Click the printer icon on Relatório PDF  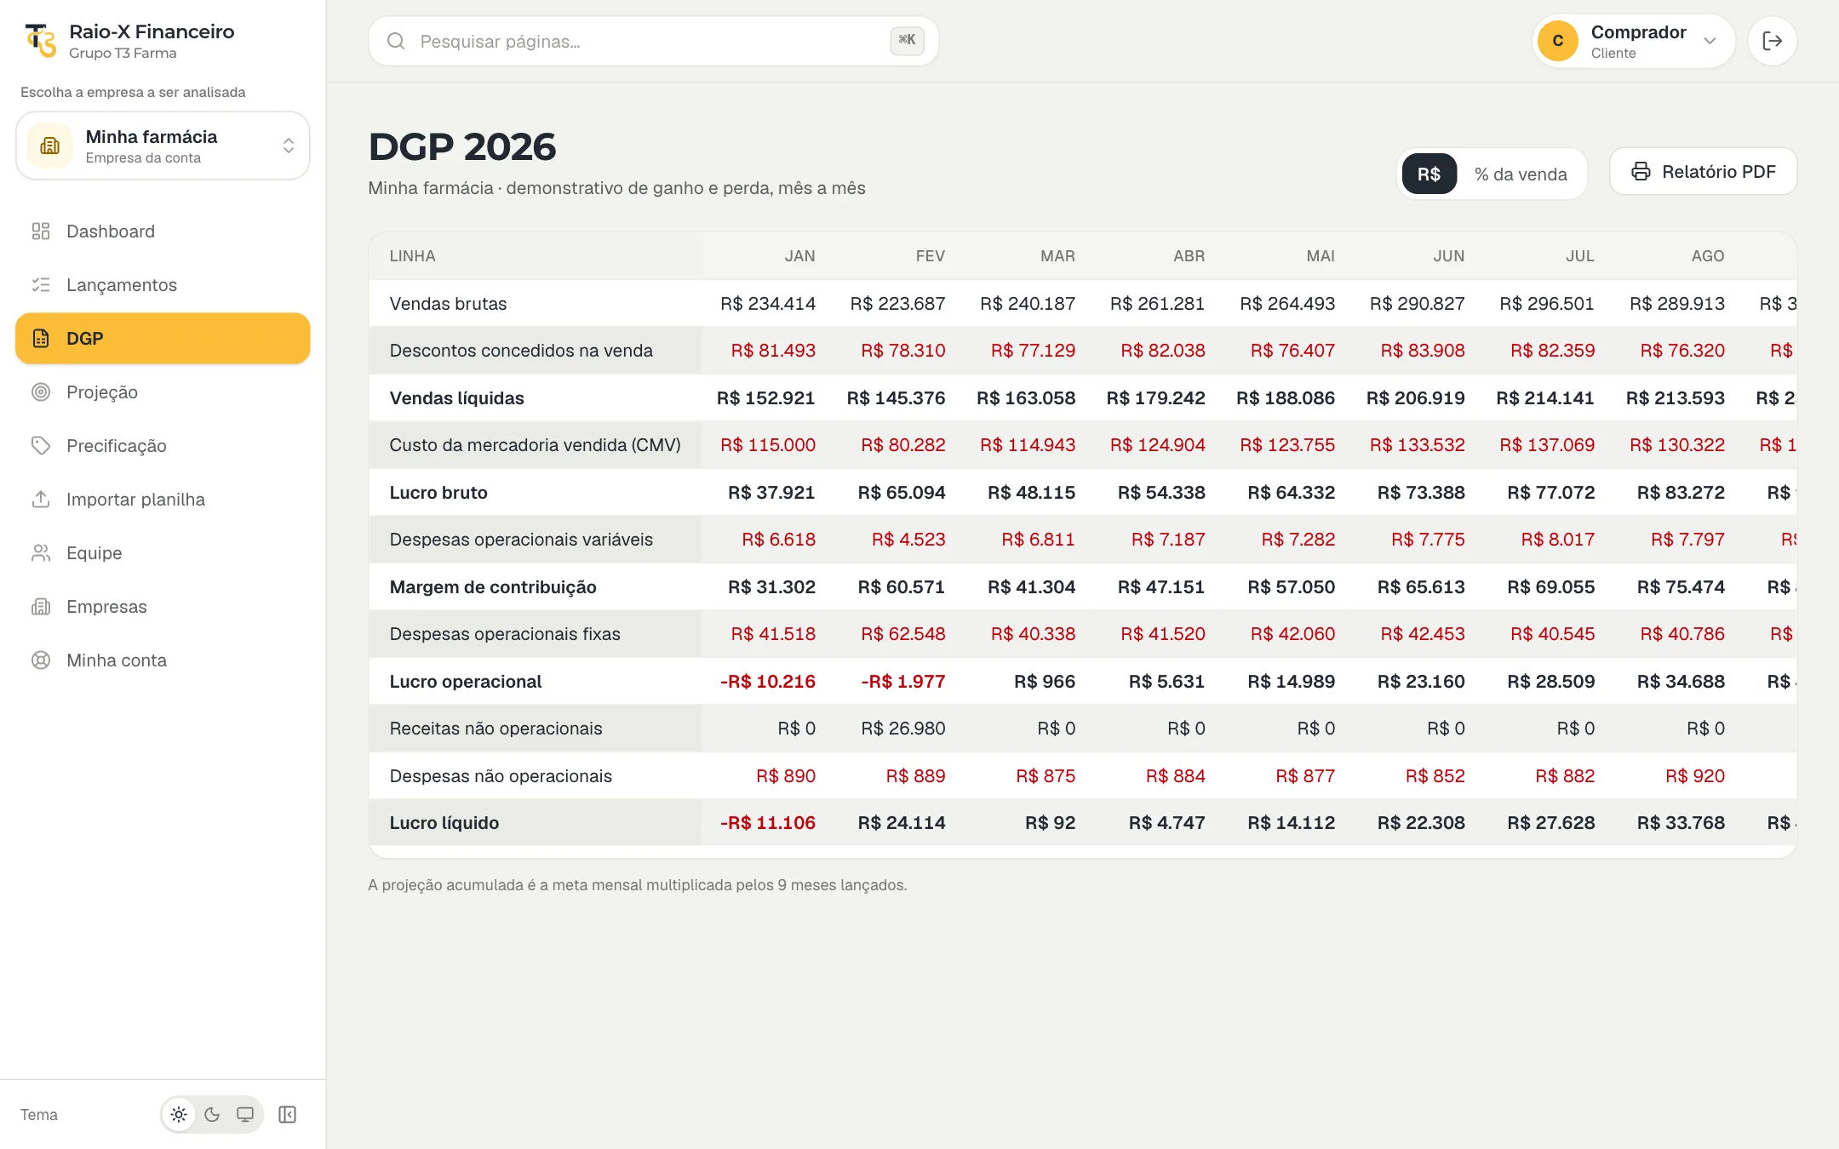click(1641, 172)
